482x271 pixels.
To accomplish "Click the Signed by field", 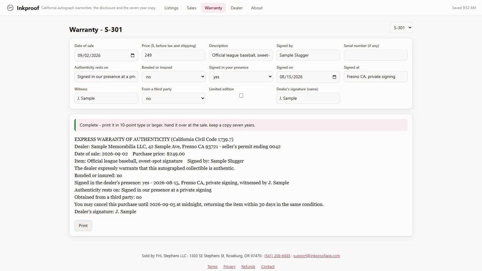I will pyautogui.click(x=308, y=55).
